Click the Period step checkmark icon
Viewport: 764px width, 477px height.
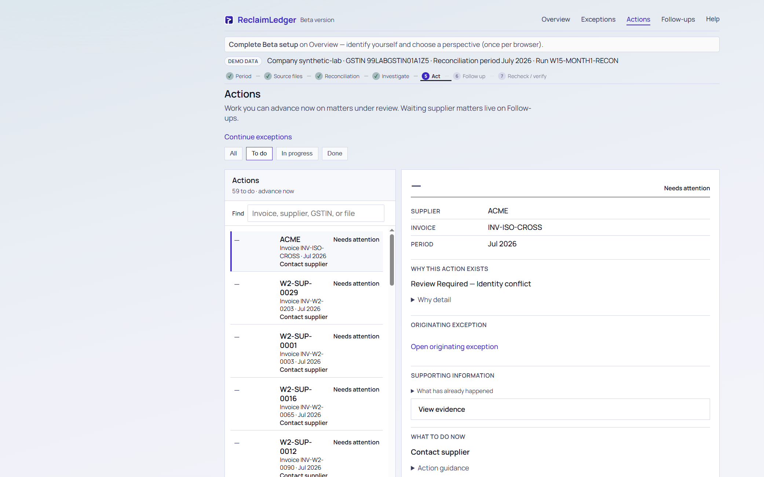[x=230, y=76]
